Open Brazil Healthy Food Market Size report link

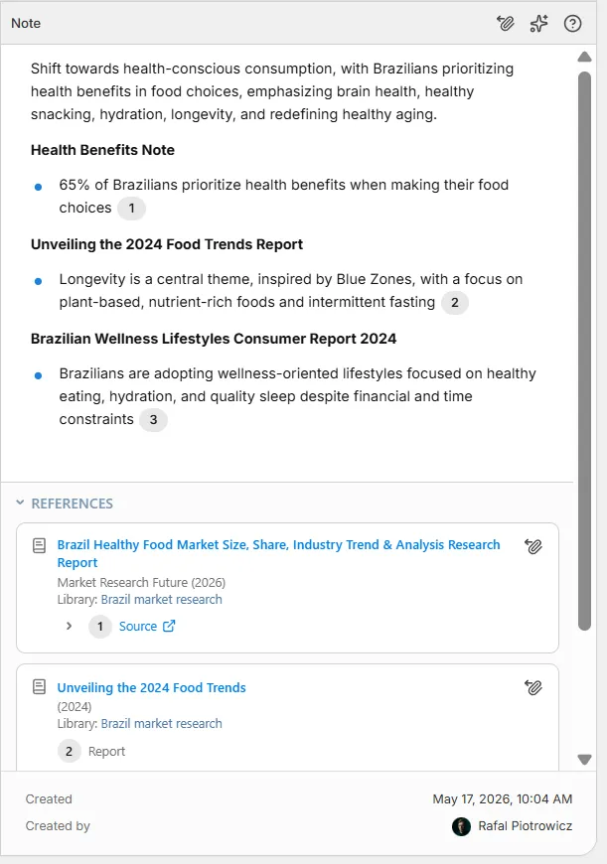279,553
